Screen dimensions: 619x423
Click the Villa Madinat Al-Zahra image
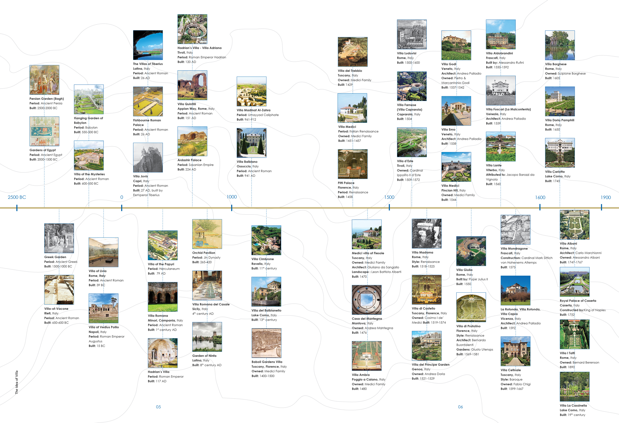click(252, 91)
